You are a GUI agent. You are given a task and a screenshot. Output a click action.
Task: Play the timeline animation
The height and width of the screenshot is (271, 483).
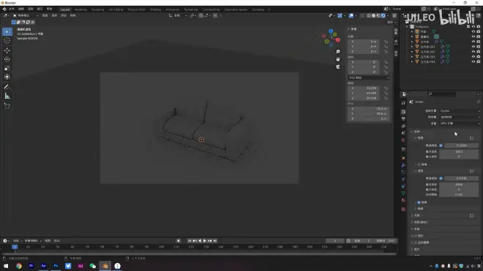(204, 241)
